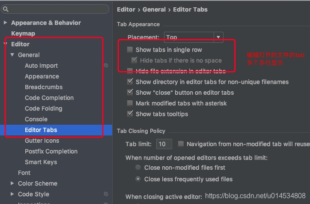Open the Keymap settings page

point(23,33)
